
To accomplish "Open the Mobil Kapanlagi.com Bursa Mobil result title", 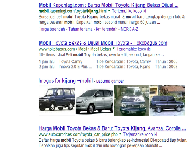I will point(108,5).
